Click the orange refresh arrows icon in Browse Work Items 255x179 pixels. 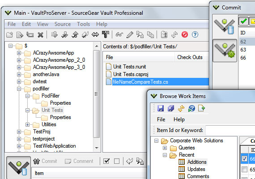tap(181, 108)
